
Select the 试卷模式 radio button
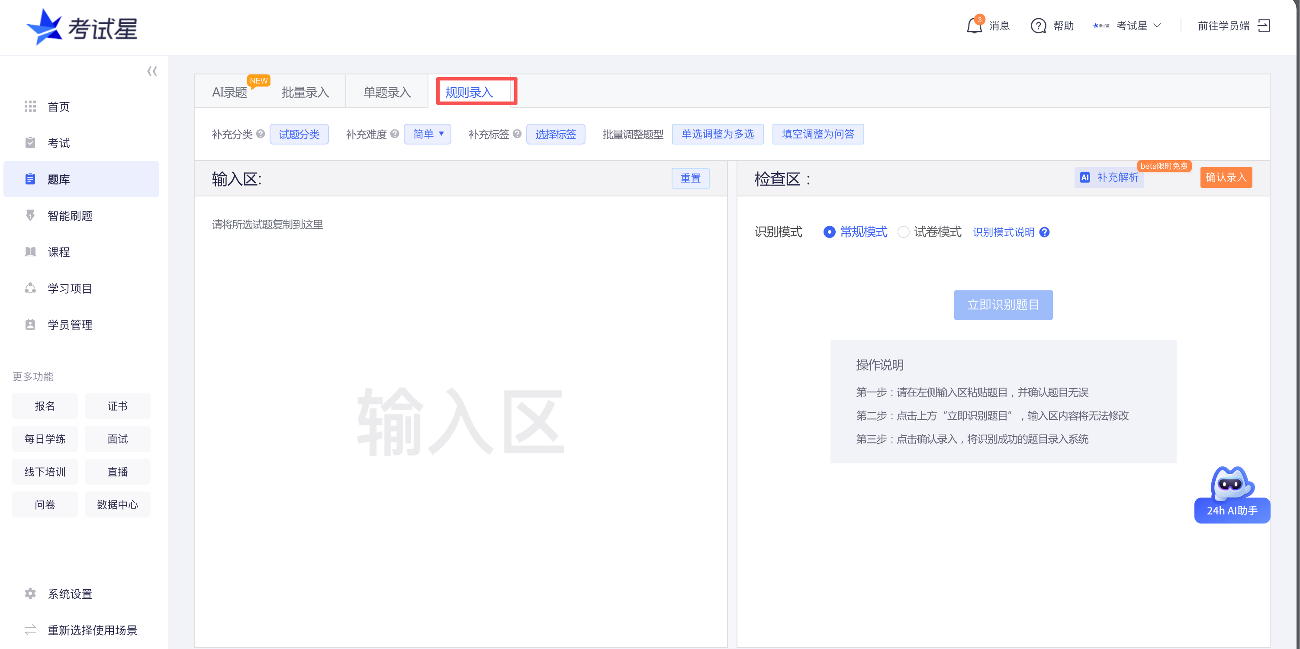coord(903,232)
